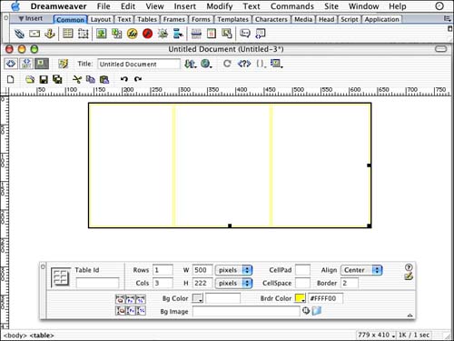Open the Tag Chooser icon
Screen dimensions: 454x341
coord(261,34)
